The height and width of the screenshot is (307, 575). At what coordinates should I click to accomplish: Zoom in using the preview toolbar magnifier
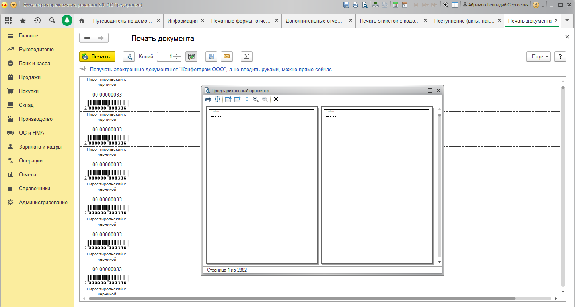(256, 99)
